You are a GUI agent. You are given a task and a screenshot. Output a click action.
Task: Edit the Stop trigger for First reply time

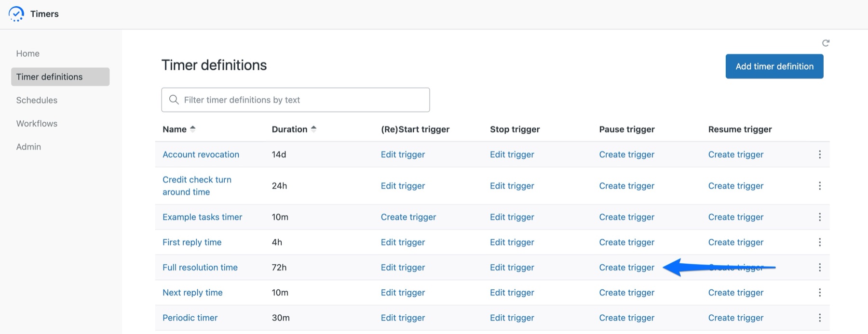[512, 242]
